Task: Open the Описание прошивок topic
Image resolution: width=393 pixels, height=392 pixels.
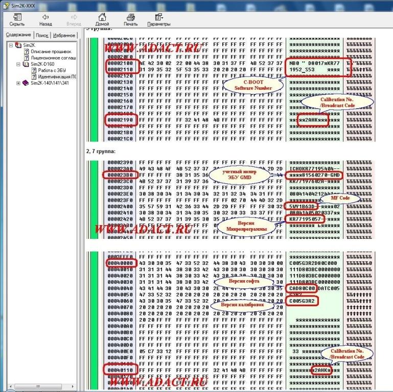Action: point(51,52)
